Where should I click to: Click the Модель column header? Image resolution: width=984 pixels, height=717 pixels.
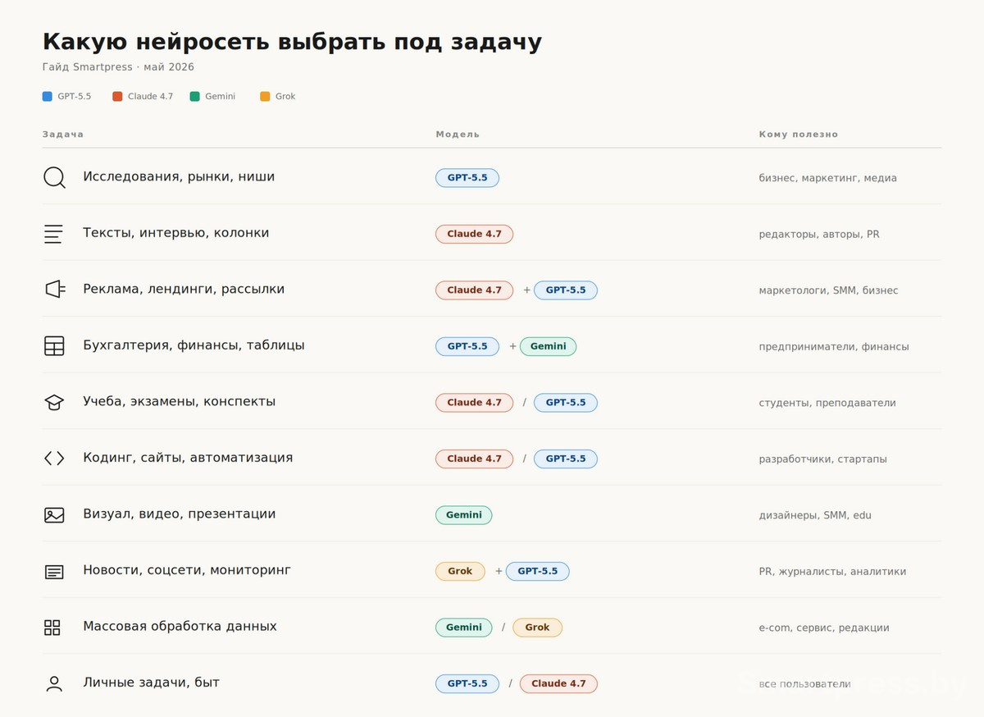click(x=458, y=135)
